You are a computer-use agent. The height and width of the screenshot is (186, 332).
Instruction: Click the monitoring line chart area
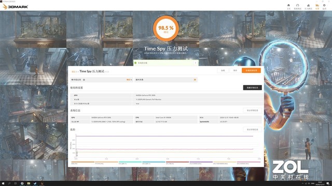point(167,146)
